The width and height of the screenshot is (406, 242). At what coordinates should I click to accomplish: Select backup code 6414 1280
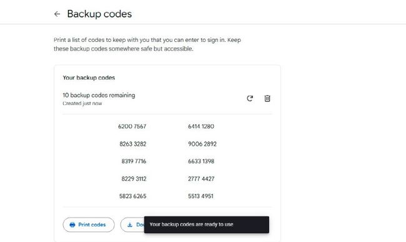point(201,126)
